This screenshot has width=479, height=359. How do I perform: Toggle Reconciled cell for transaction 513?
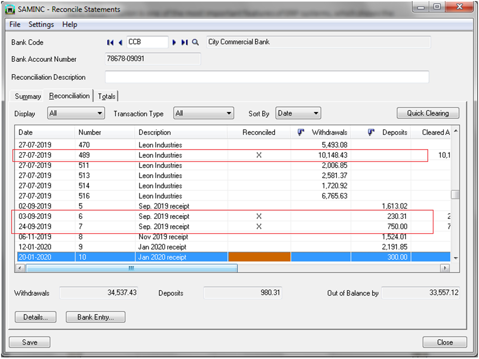(259, 176)
